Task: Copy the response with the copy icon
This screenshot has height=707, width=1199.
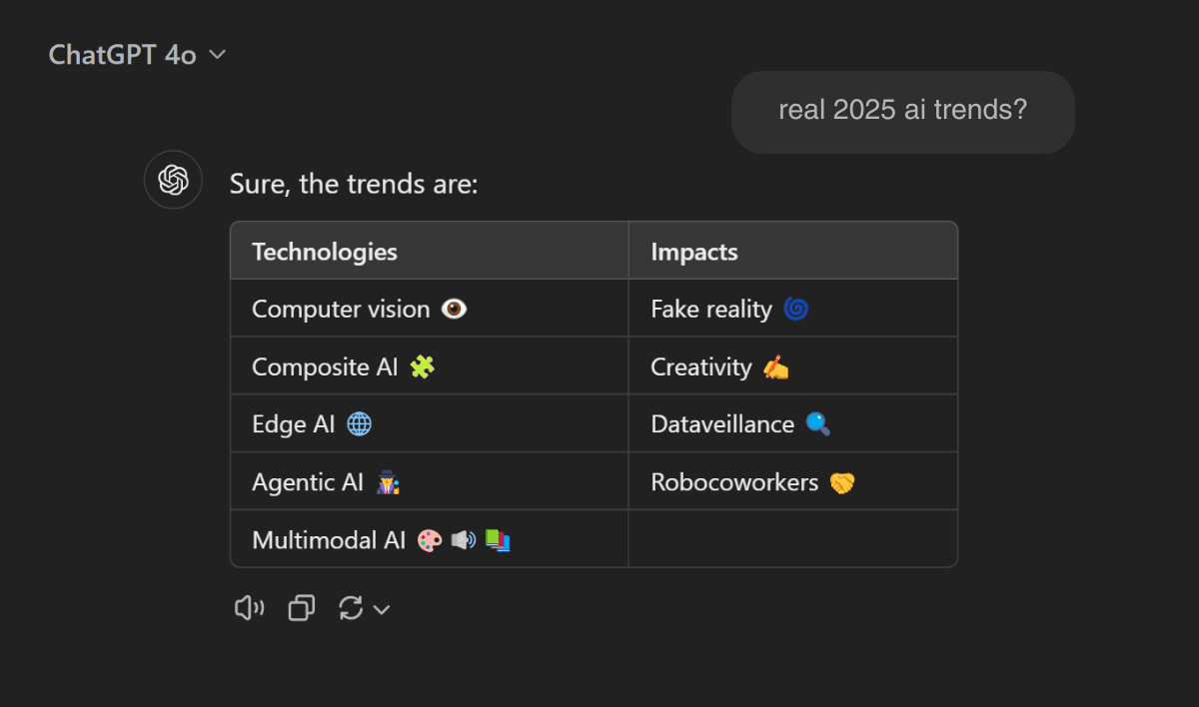Action: point(301,608)
